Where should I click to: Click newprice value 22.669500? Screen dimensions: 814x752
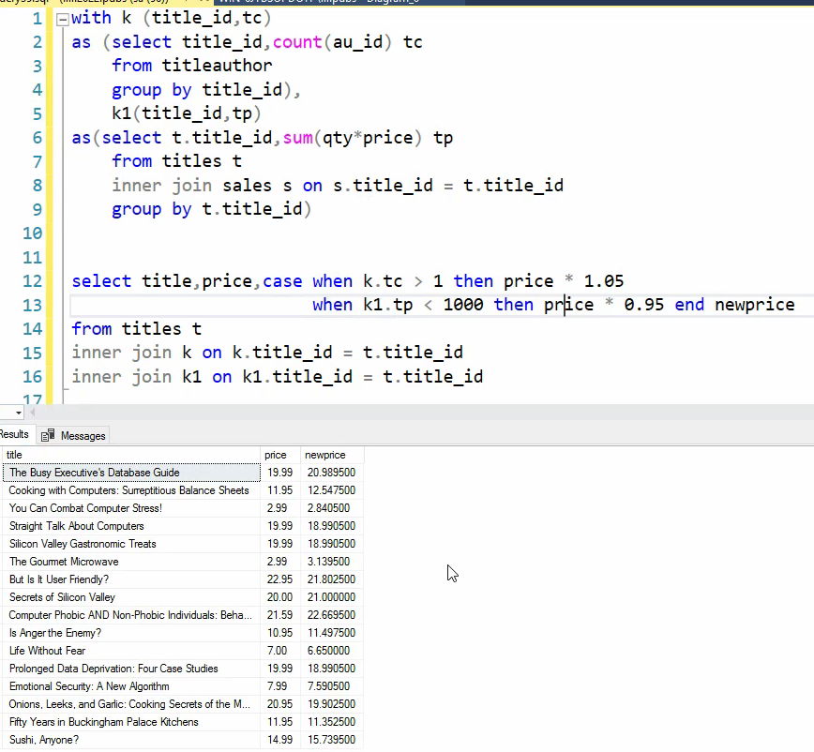(332, 615)
